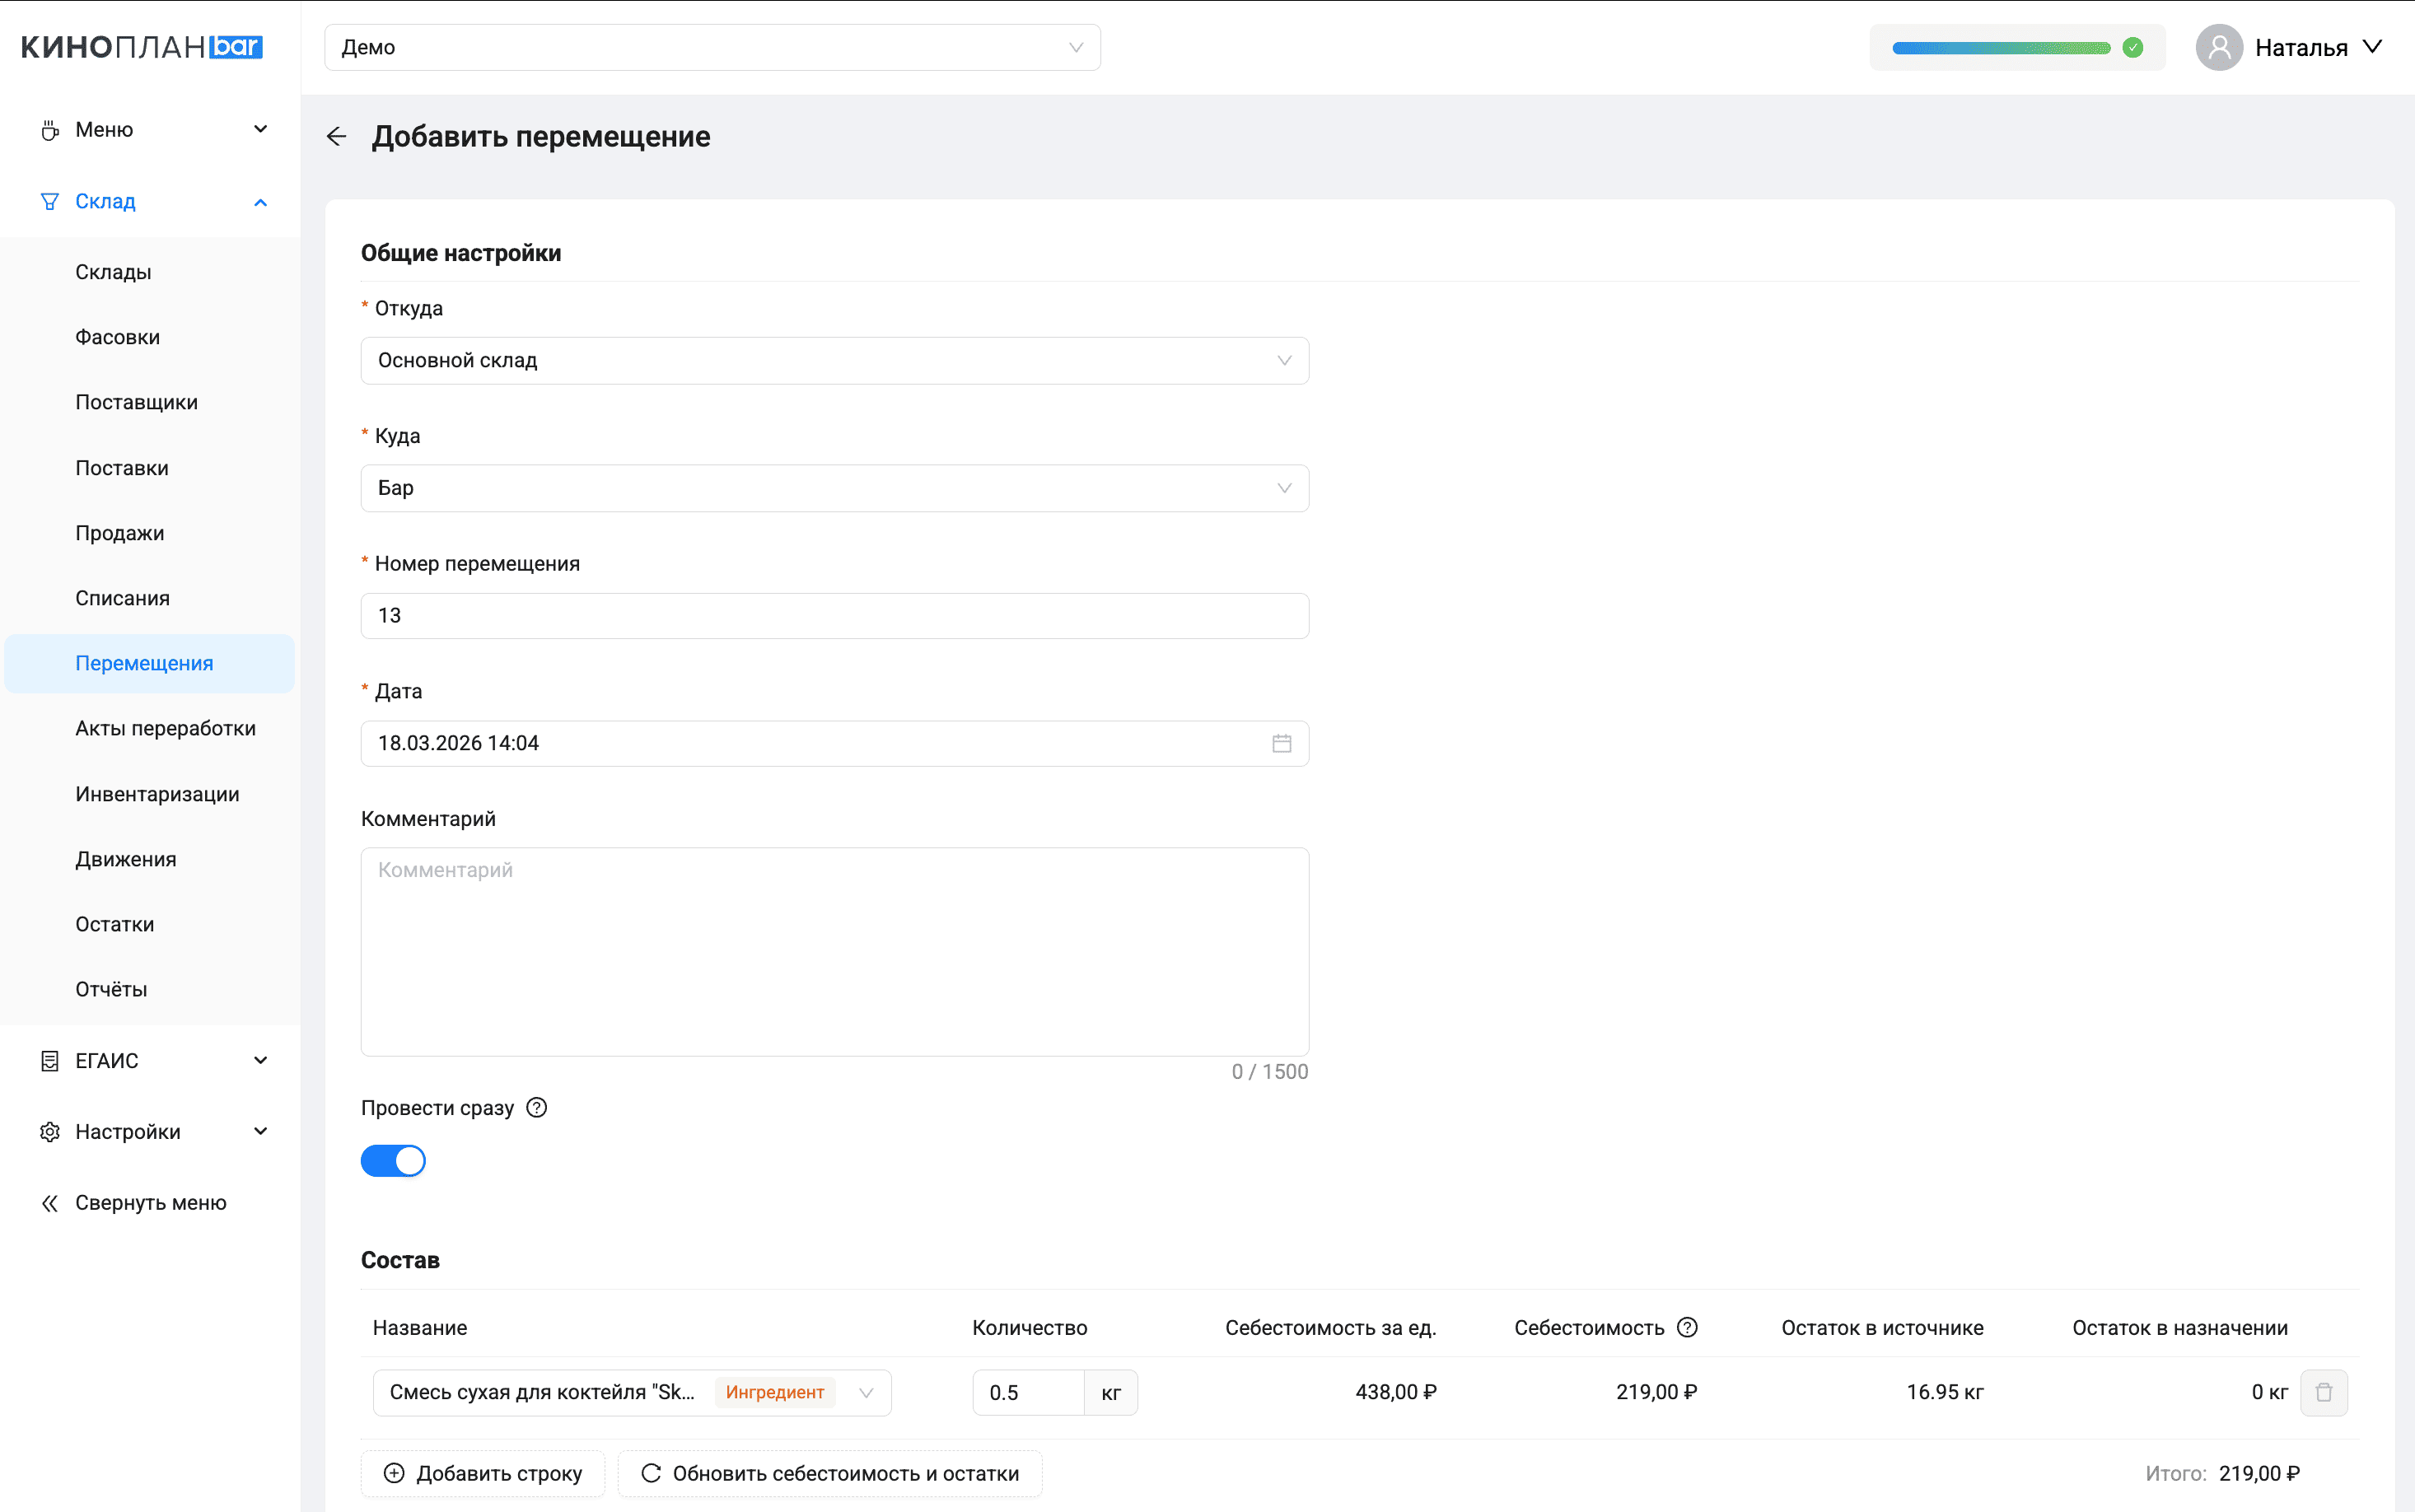Delete the ingredient row with trash icon
The image size is (2415, 1512).
point(2323,1392)
